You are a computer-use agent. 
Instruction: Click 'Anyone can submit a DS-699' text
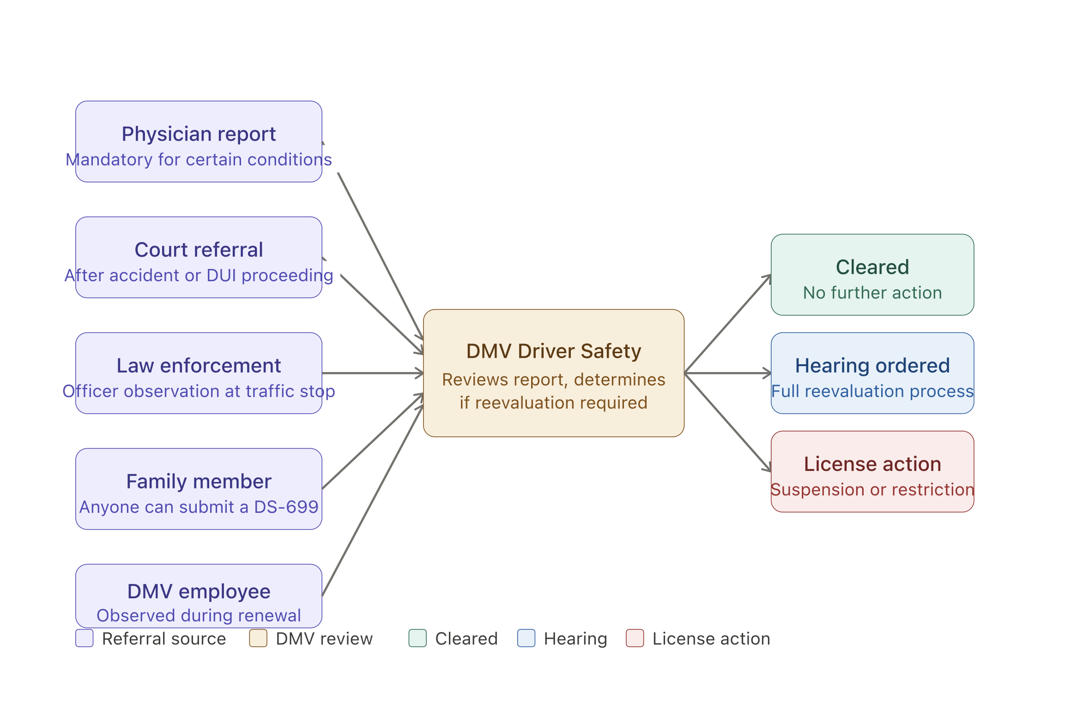coord(199,507)
